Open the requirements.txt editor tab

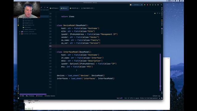click(88, 8)
